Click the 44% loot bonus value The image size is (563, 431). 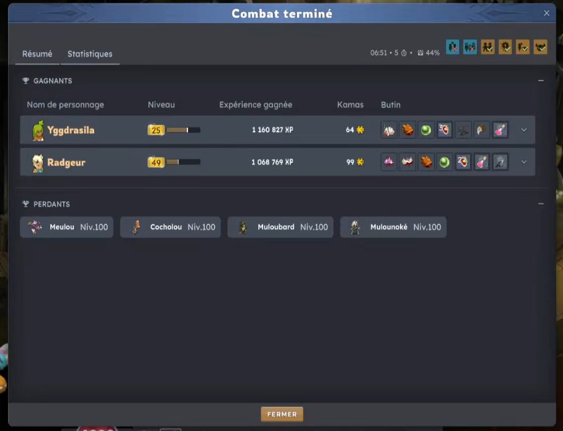click(432, 53)
